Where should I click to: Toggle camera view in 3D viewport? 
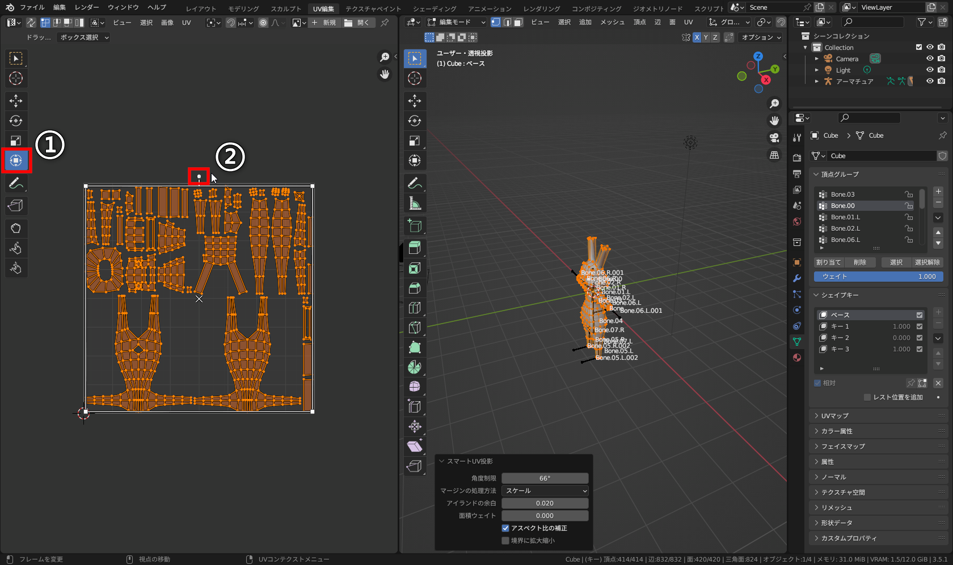point(774,138)
